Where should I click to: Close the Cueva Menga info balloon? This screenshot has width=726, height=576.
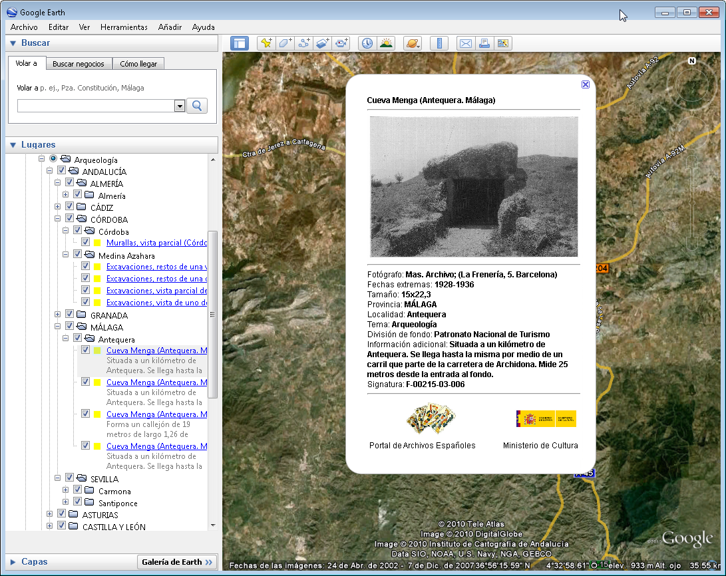pos(585,84)
